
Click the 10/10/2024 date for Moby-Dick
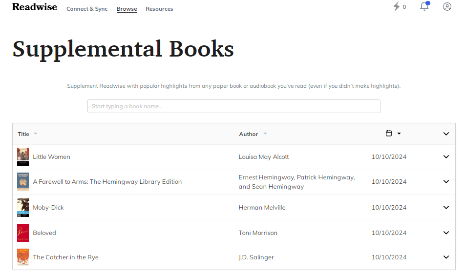[389, 207]
